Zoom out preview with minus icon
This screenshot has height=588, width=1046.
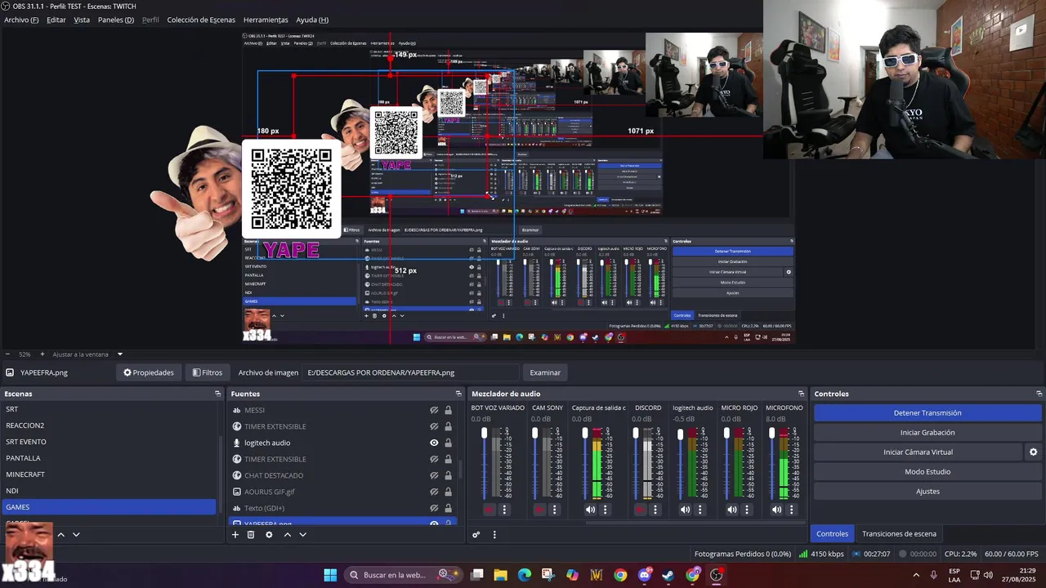(x=7, y=354)
